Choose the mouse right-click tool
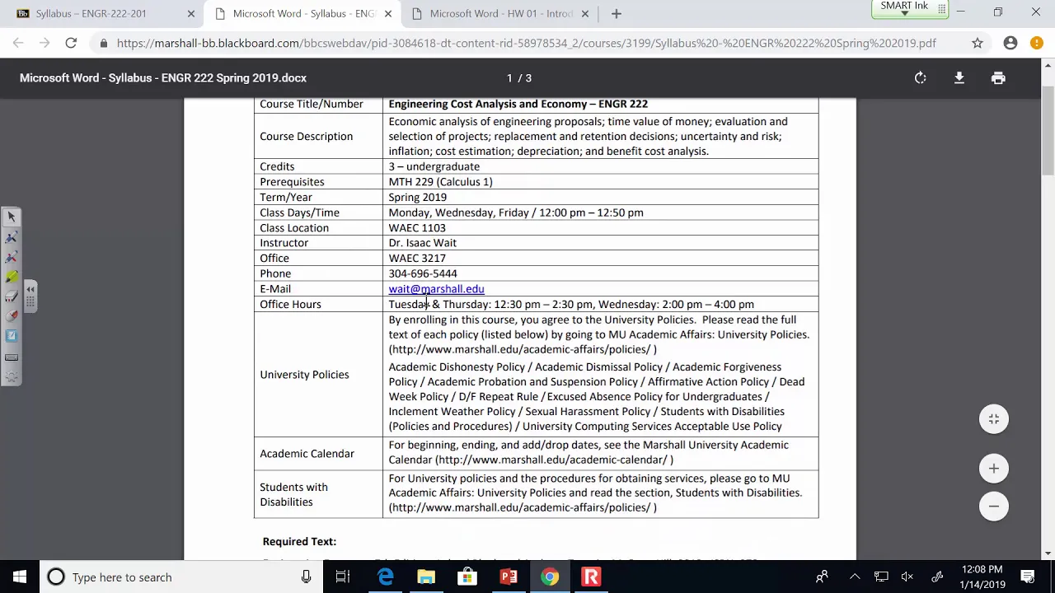This screenshot has width=1055, height=593. (12, 316)
